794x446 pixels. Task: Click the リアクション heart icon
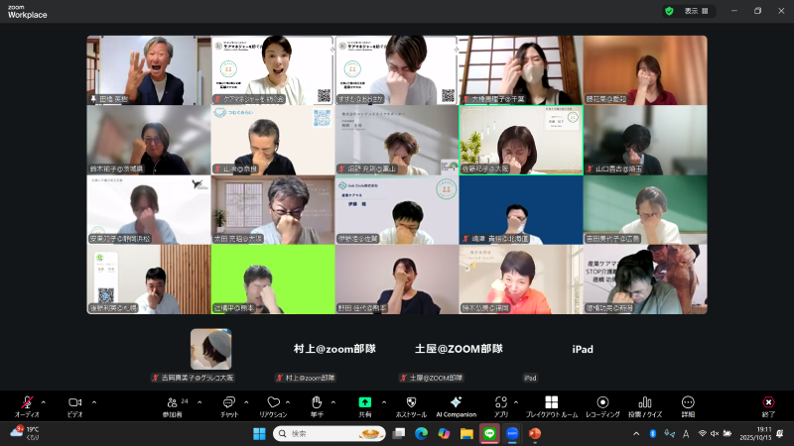pyautogui.click(x=273, y=403)
